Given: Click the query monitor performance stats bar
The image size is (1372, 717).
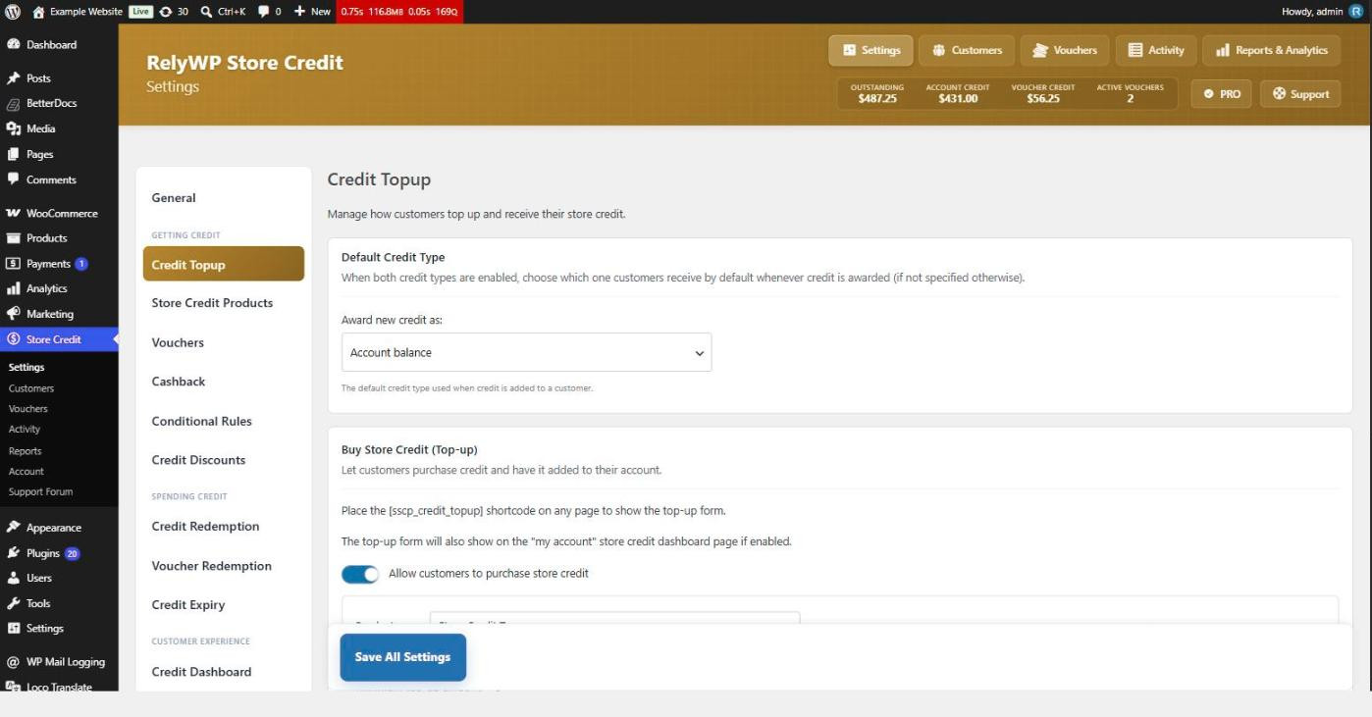Looking at the screenshot, I should click(x=399, y=12).
